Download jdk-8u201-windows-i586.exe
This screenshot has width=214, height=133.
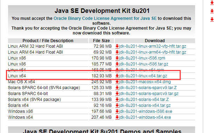[x=146, y=111]
